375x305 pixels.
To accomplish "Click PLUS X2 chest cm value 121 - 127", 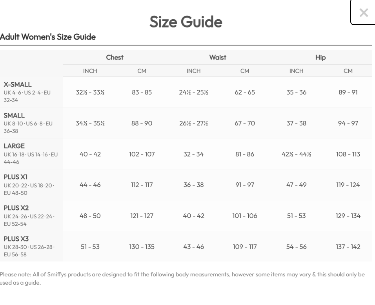I will pos(142,216).
